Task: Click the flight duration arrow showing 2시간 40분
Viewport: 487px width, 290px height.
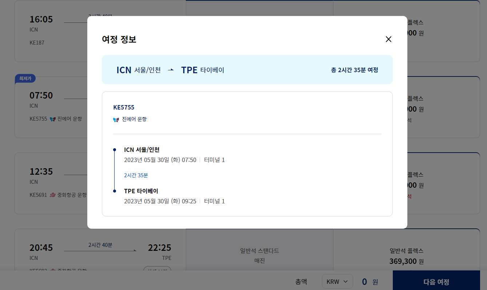Action: coord(100,248)
